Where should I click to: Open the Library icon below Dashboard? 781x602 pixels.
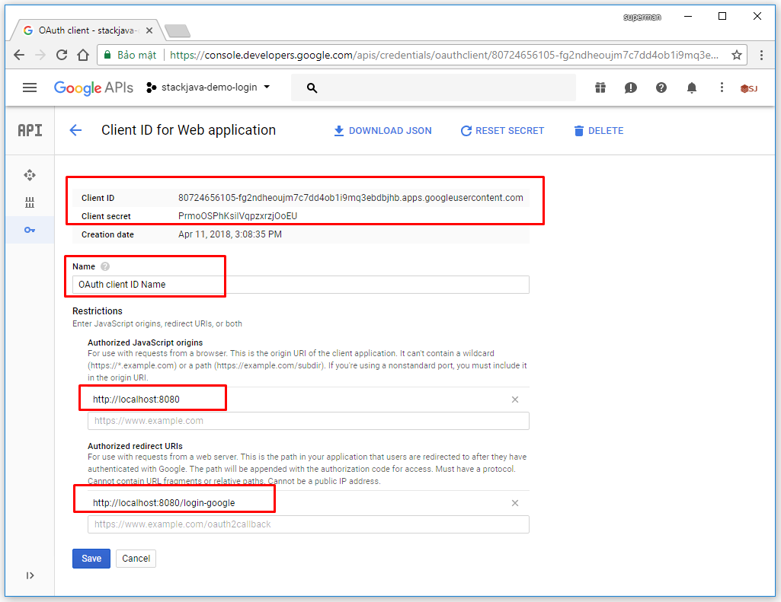point(29,202)
